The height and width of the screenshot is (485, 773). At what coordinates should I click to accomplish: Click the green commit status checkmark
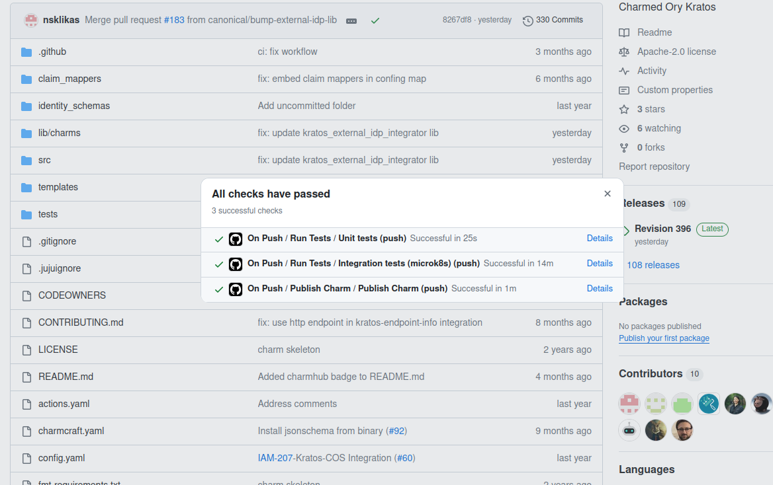(x=375, y=20)
